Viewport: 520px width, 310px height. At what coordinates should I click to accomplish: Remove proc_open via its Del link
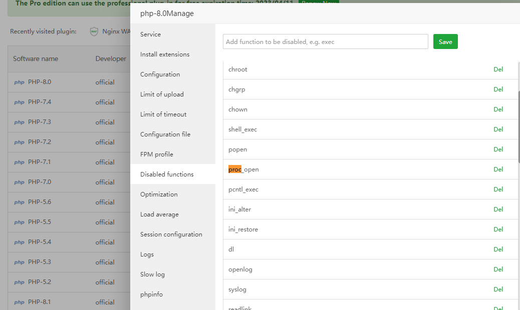[x=498, y=169]
